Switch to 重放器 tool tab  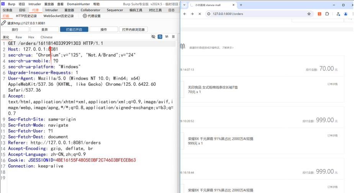point(69,10)
